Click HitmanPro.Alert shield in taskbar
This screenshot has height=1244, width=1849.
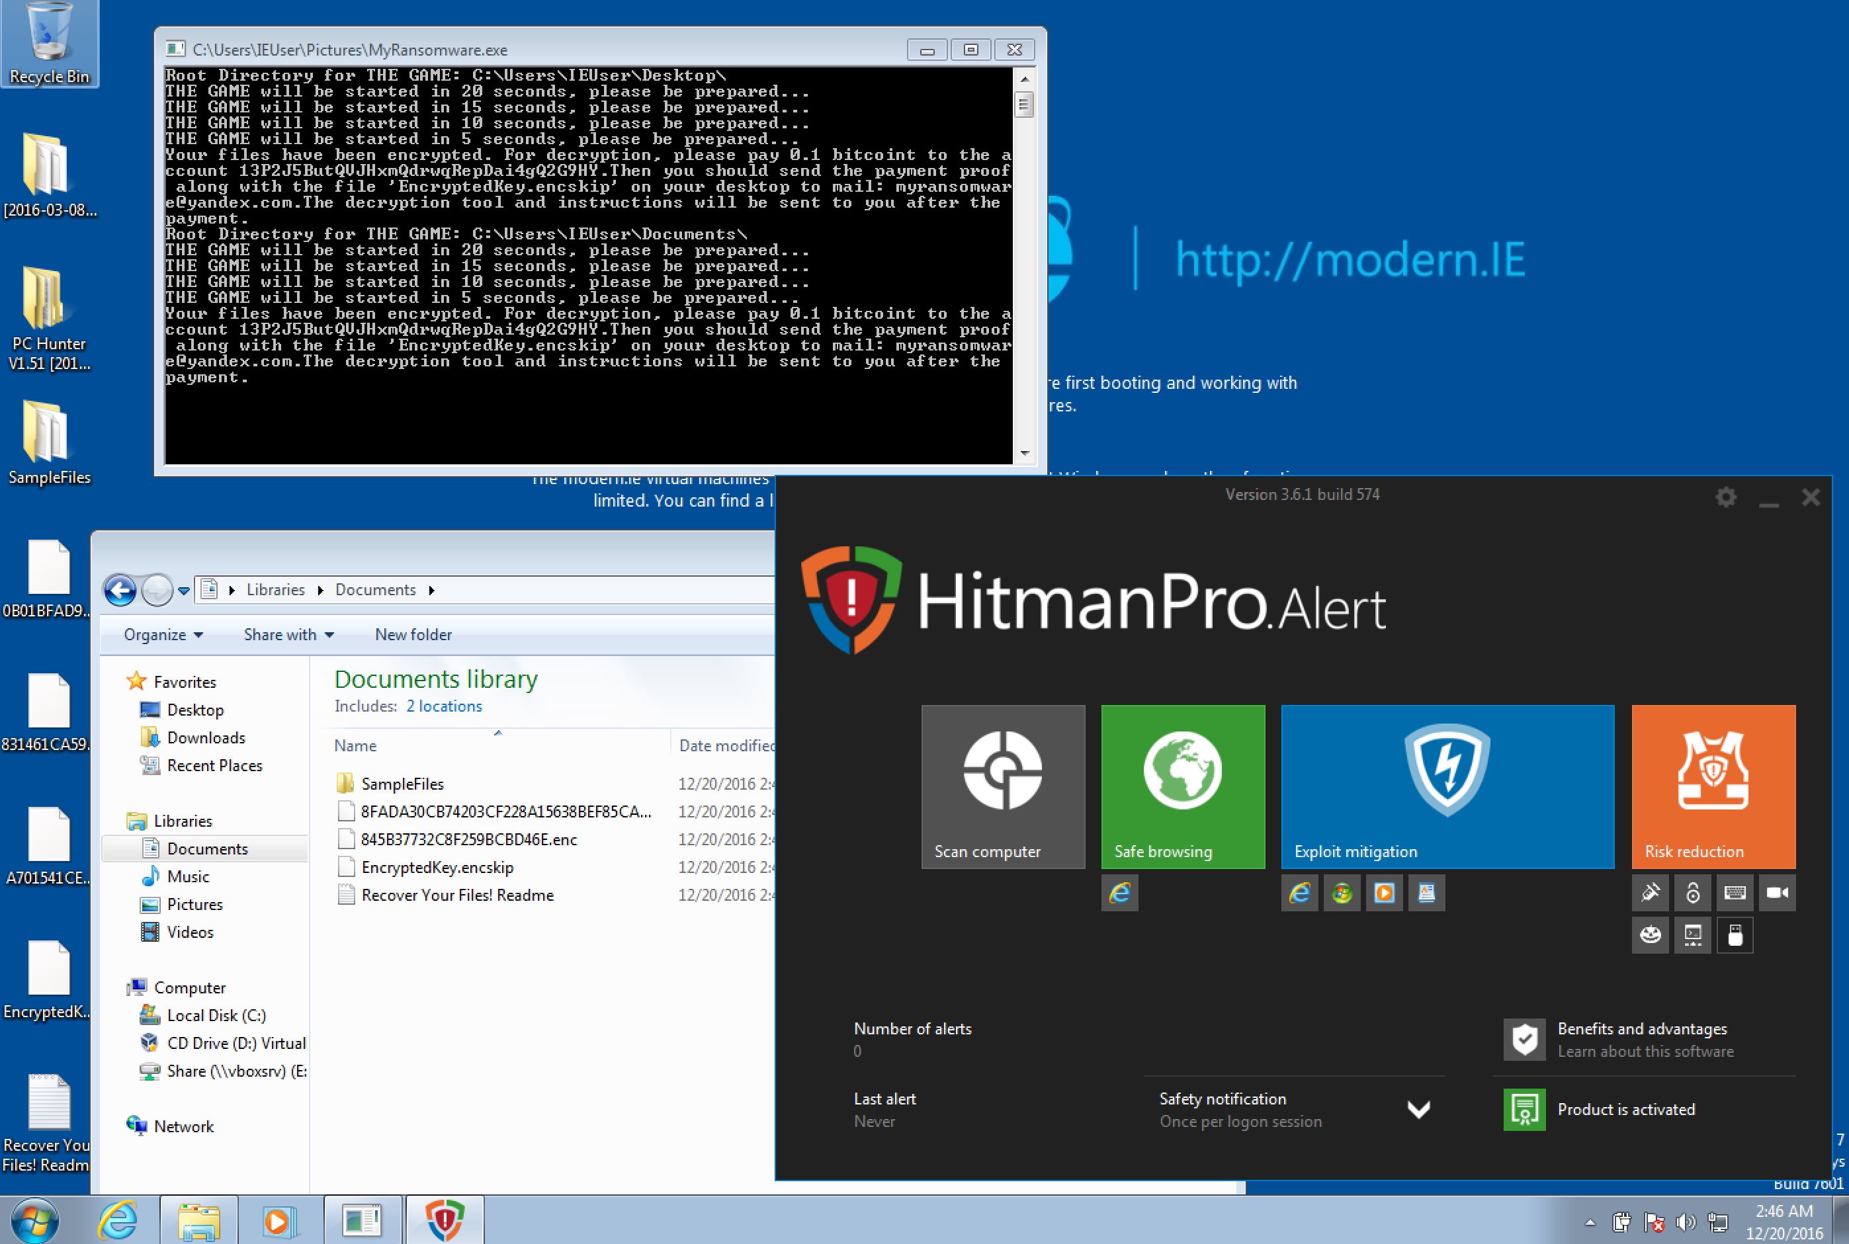tap(445, 1220)
